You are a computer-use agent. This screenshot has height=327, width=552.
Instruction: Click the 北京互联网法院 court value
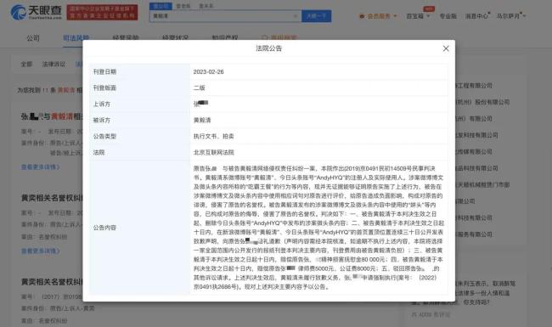(x=214, y=153)
